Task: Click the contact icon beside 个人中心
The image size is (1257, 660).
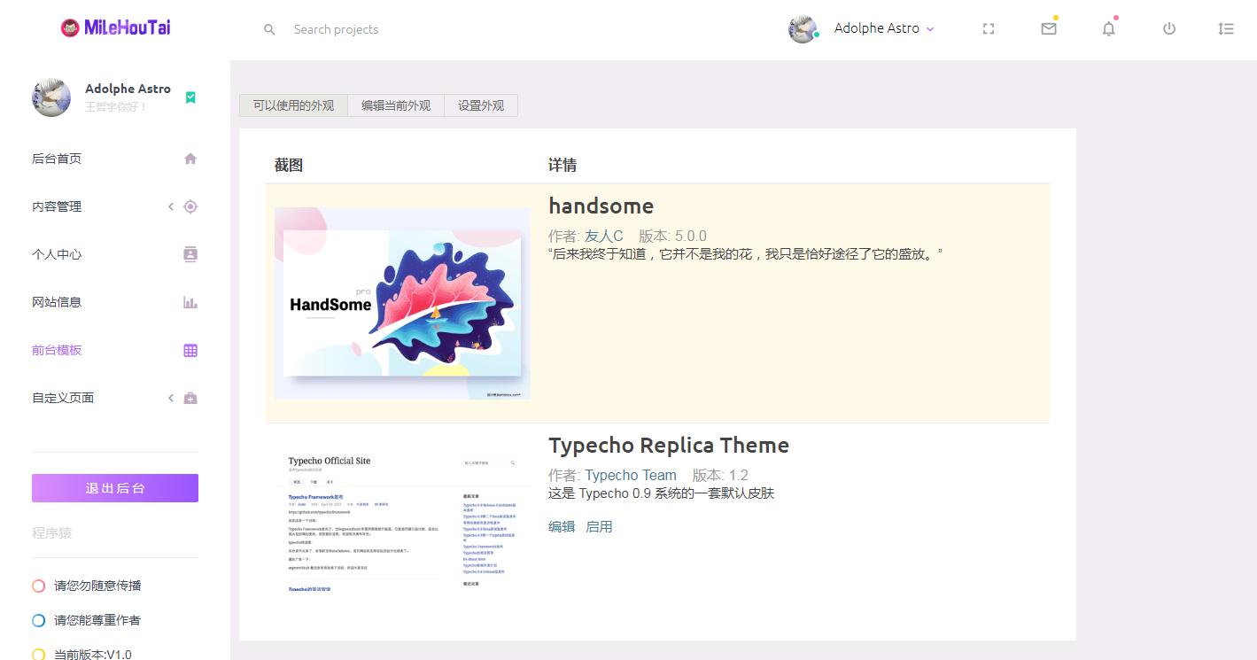Action: 190,254
